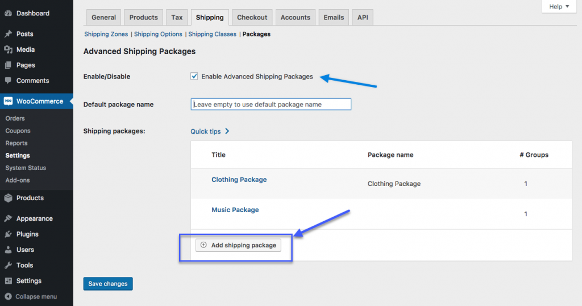This screenshot has width=582, height=306.
Task: Click the Collapse menu label
Action: pos(36,296)
